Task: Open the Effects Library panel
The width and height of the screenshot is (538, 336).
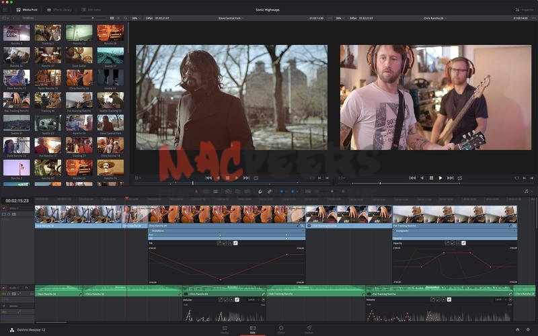Action: point(59,9)
